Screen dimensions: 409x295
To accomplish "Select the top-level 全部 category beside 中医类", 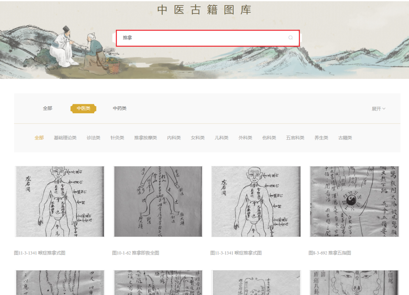I will tap(47, 108).
